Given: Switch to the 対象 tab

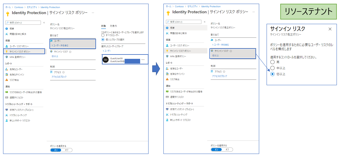Looking at the screenshot, I should click(103, 26).
